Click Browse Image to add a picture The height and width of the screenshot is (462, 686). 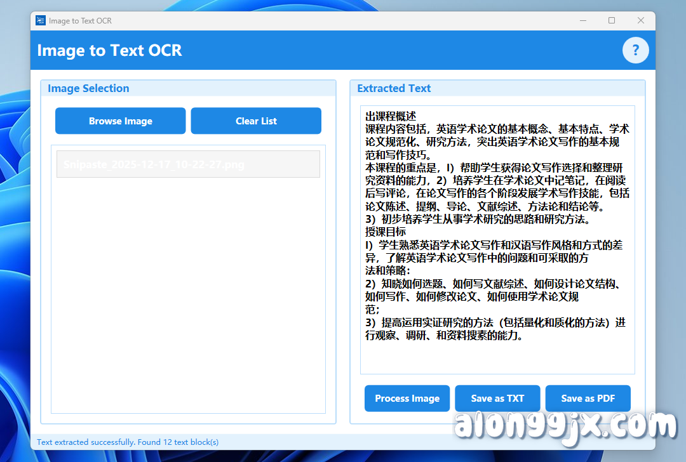click(120, 121)
